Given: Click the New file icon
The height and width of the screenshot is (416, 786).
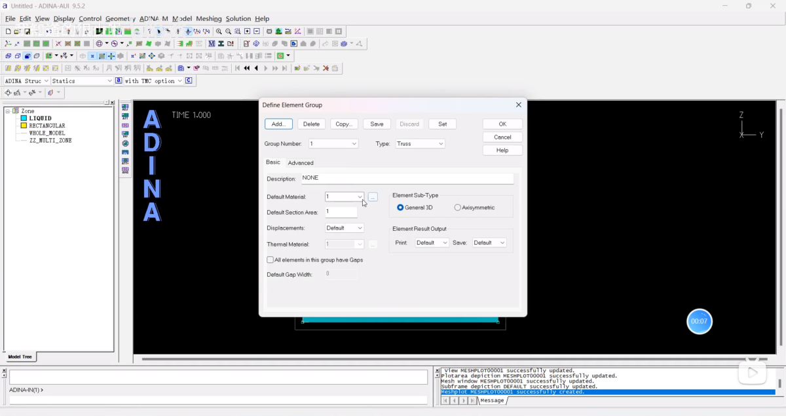Looking at the screenshot, I should [x=8, y=31].
